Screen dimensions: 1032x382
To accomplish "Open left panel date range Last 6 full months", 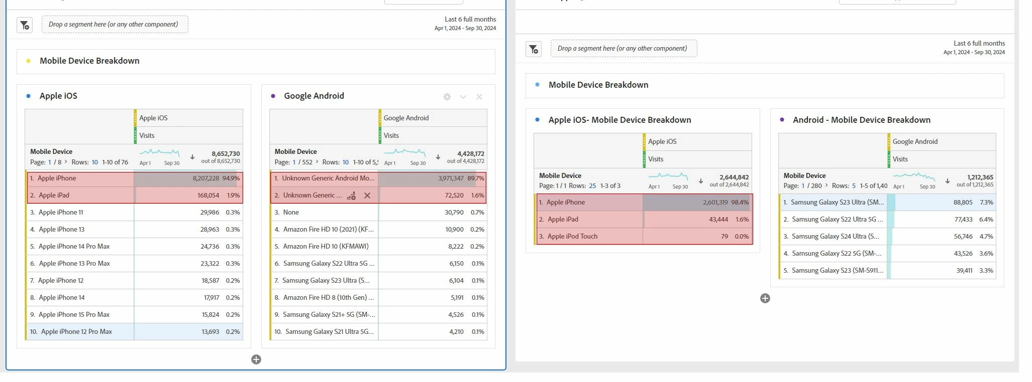I will pyautogui.click(x=465, y=24).
